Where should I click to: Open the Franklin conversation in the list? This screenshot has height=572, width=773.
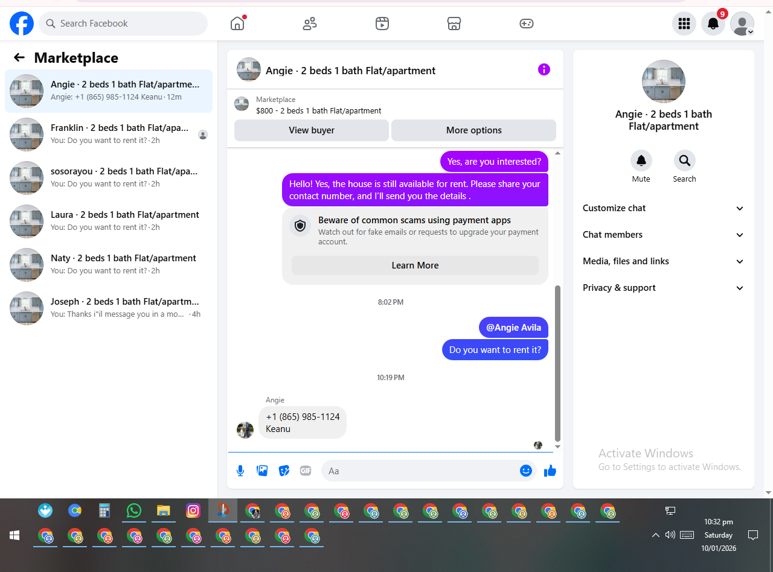click(109, 135)
